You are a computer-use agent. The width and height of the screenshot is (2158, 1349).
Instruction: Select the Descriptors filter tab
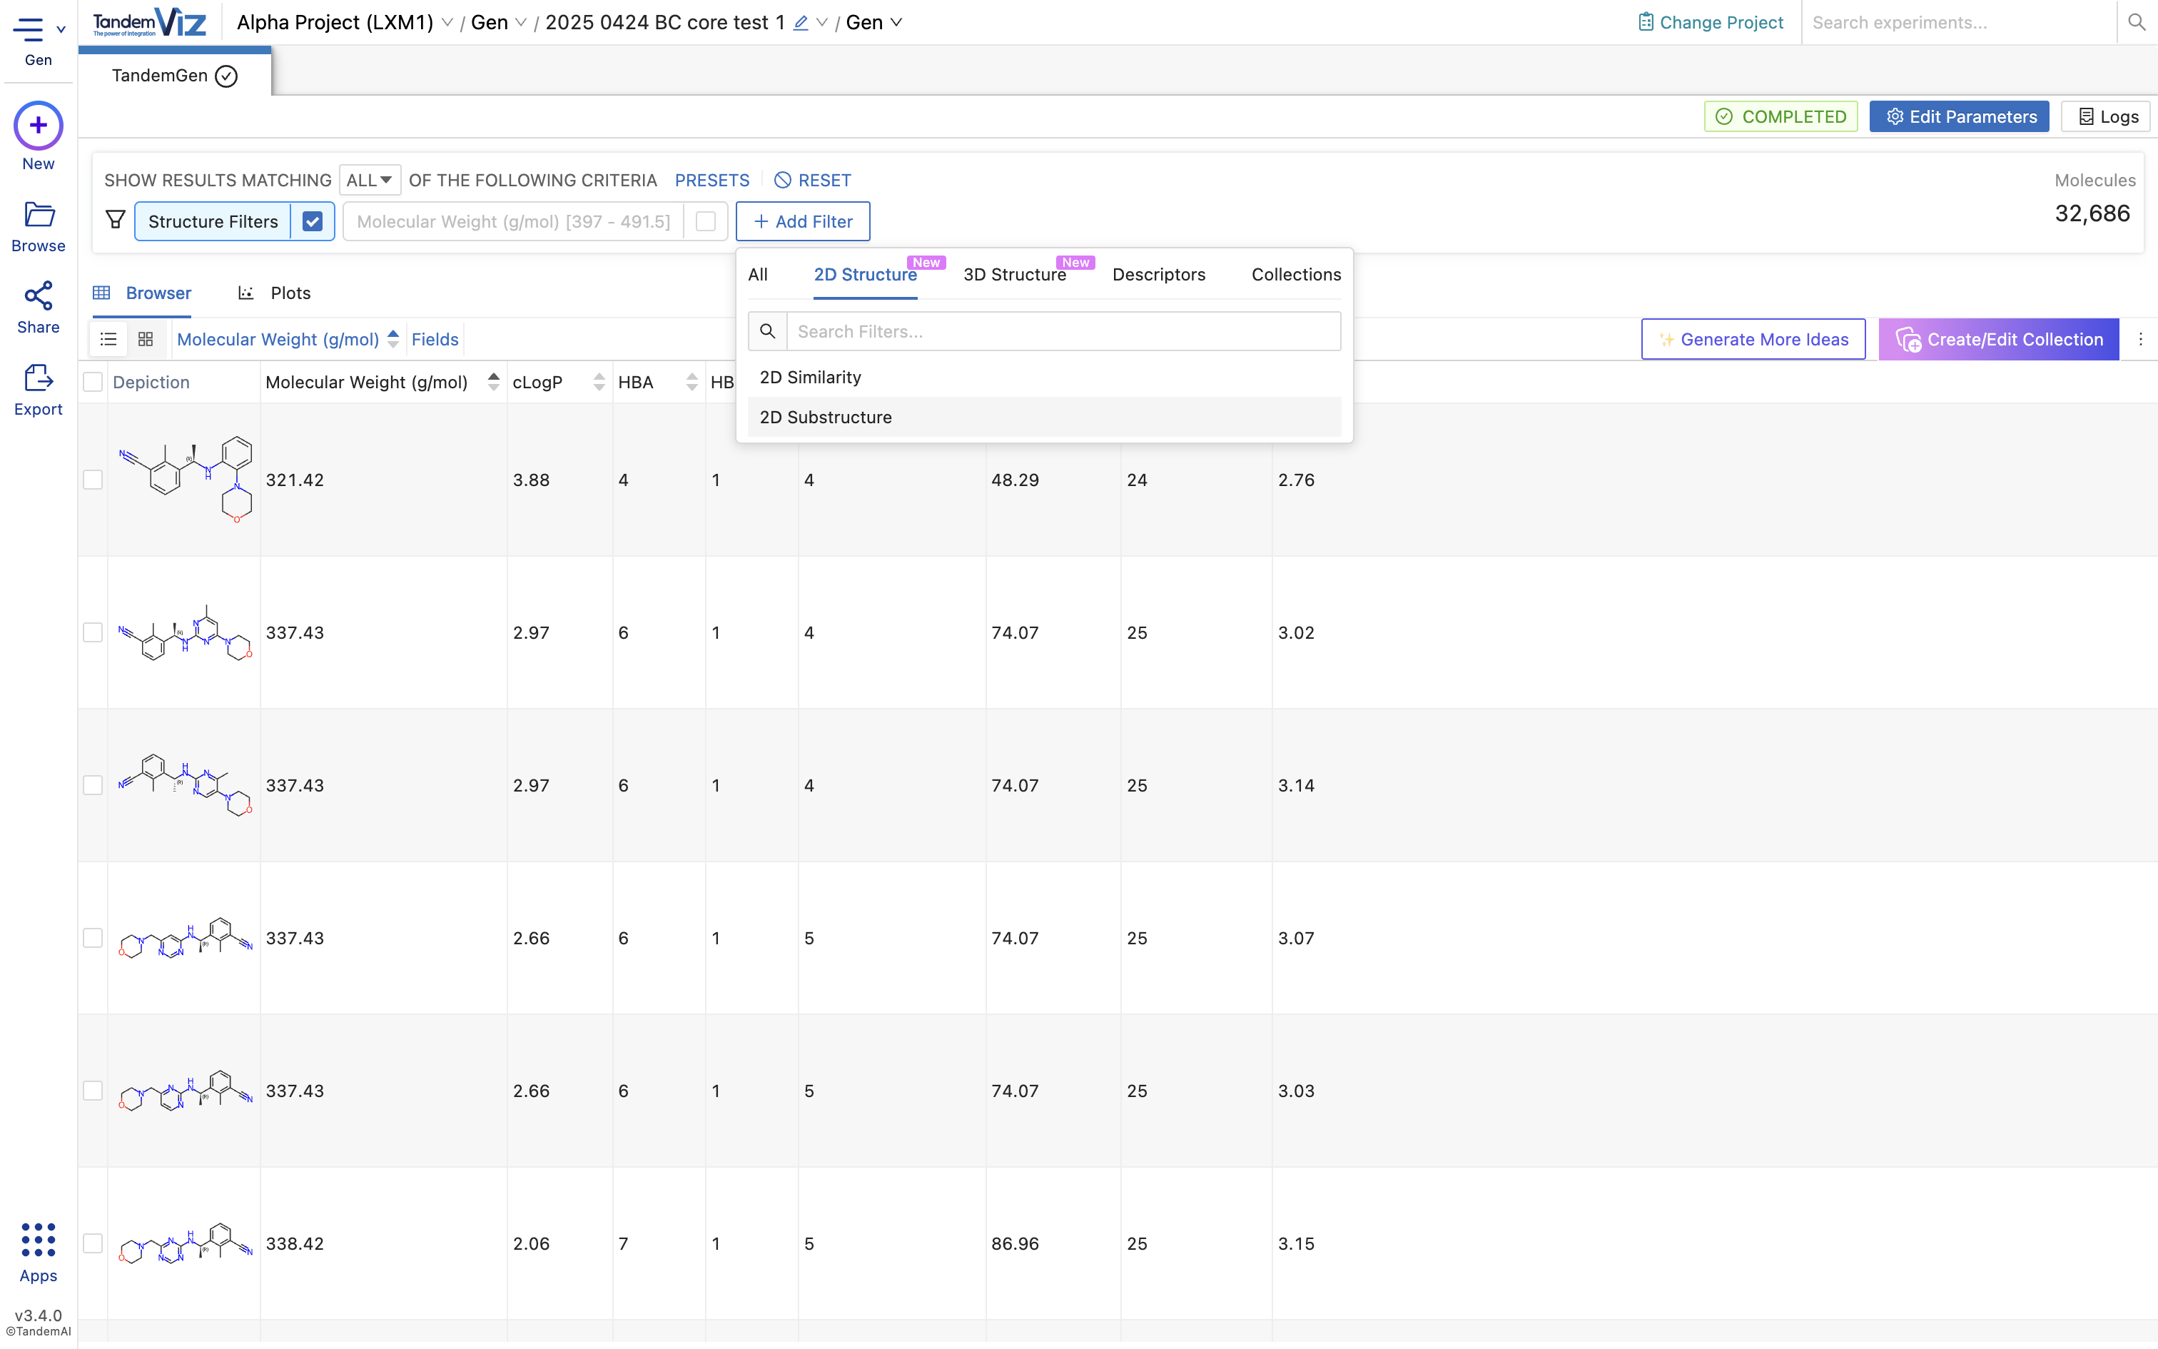(x=1158, y=275)
